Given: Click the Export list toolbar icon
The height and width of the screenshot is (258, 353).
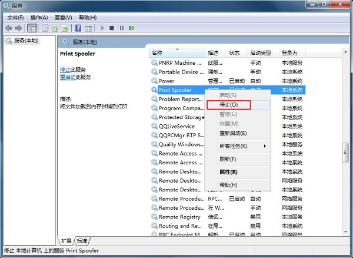Looking at the screenshot, I should 65,28.
